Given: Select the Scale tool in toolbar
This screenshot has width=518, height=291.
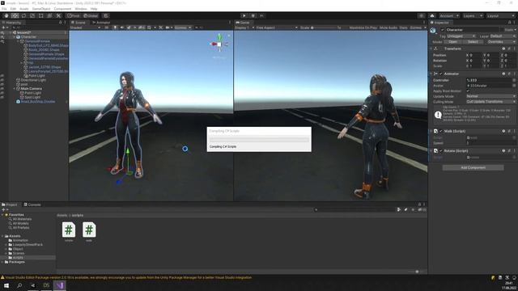Looking at the screenshot, I should point(32,15).
